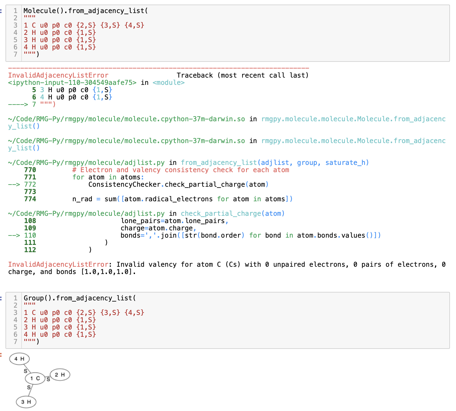This screenshot has height=411, width=456.
Task: Click the 'n_rad = sum(' traceback line
Action: click(x=183, y=199)
